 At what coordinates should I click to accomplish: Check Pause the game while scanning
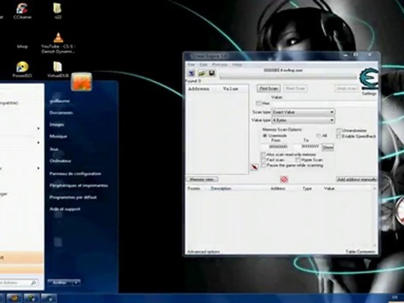tap(264, 165)
